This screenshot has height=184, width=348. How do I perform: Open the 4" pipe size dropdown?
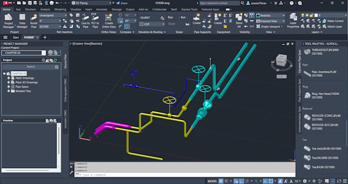tap(50, 21)
